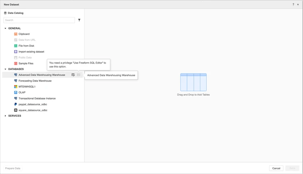Open the help question mark icon
303x174 pixels.
(293, 4)
